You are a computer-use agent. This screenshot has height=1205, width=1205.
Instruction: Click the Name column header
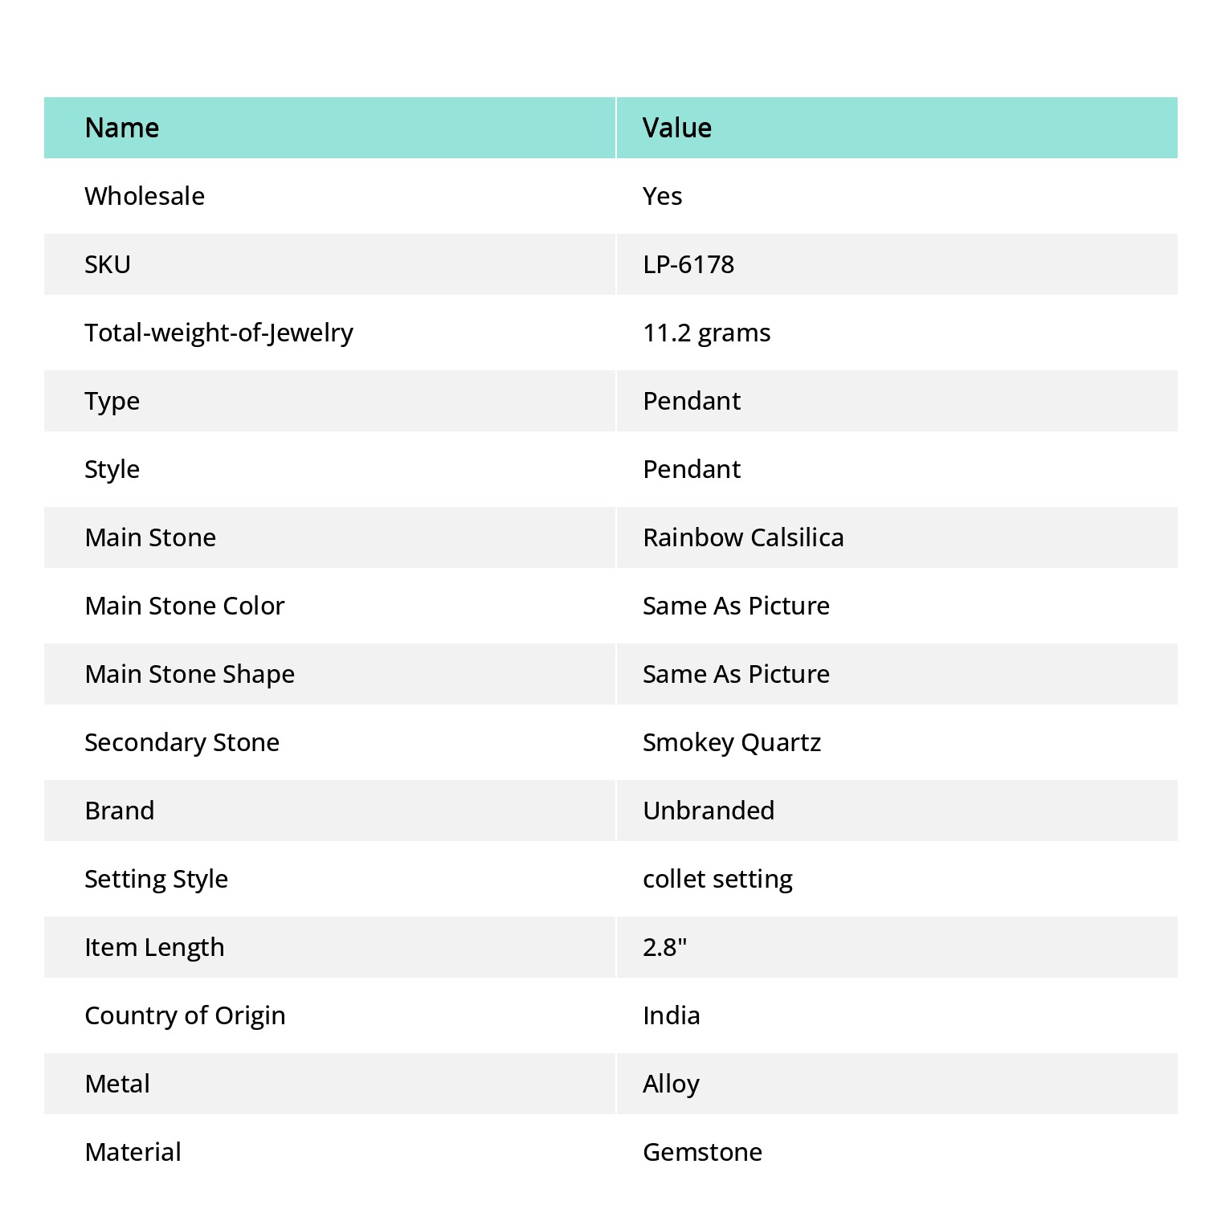coord(122,128)
